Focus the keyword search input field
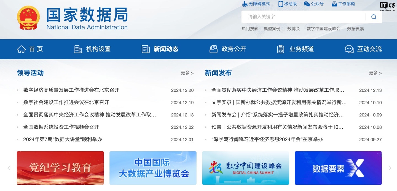This screenshot has height=191, width=397. [303, 17]
